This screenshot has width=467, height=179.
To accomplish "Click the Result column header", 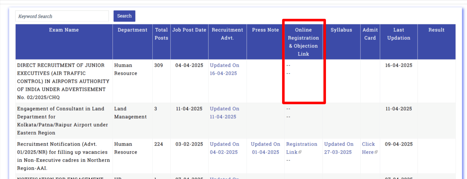I will pos(436,30).
